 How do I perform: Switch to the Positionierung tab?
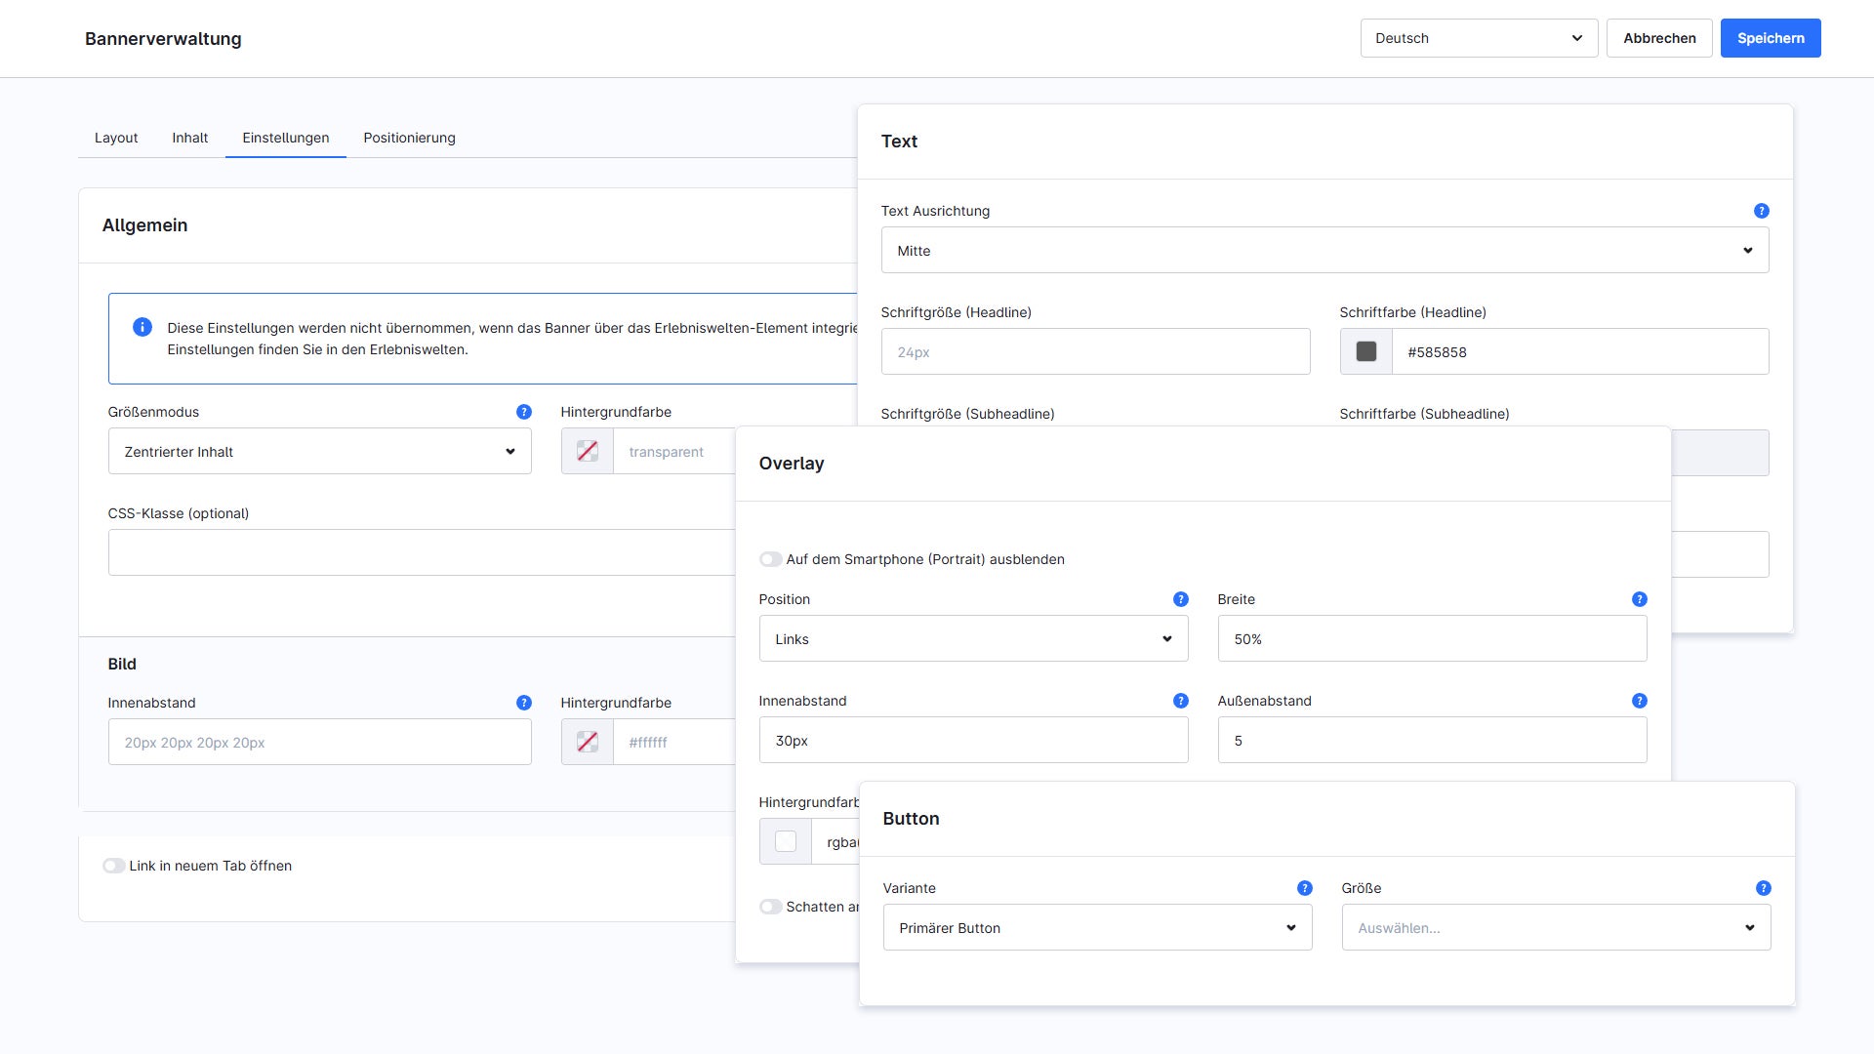tap(409, 138)
